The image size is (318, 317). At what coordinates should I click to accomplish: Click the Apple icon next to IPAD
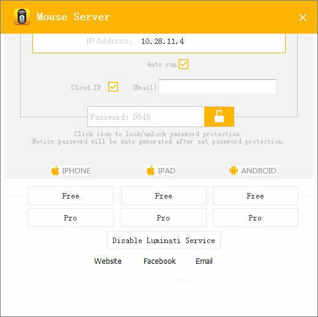pos(150,170)
